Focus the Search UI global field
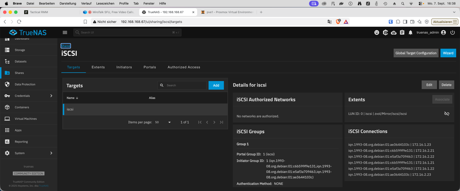The width and height of the screenshot is (460, 191). point(127,32)
